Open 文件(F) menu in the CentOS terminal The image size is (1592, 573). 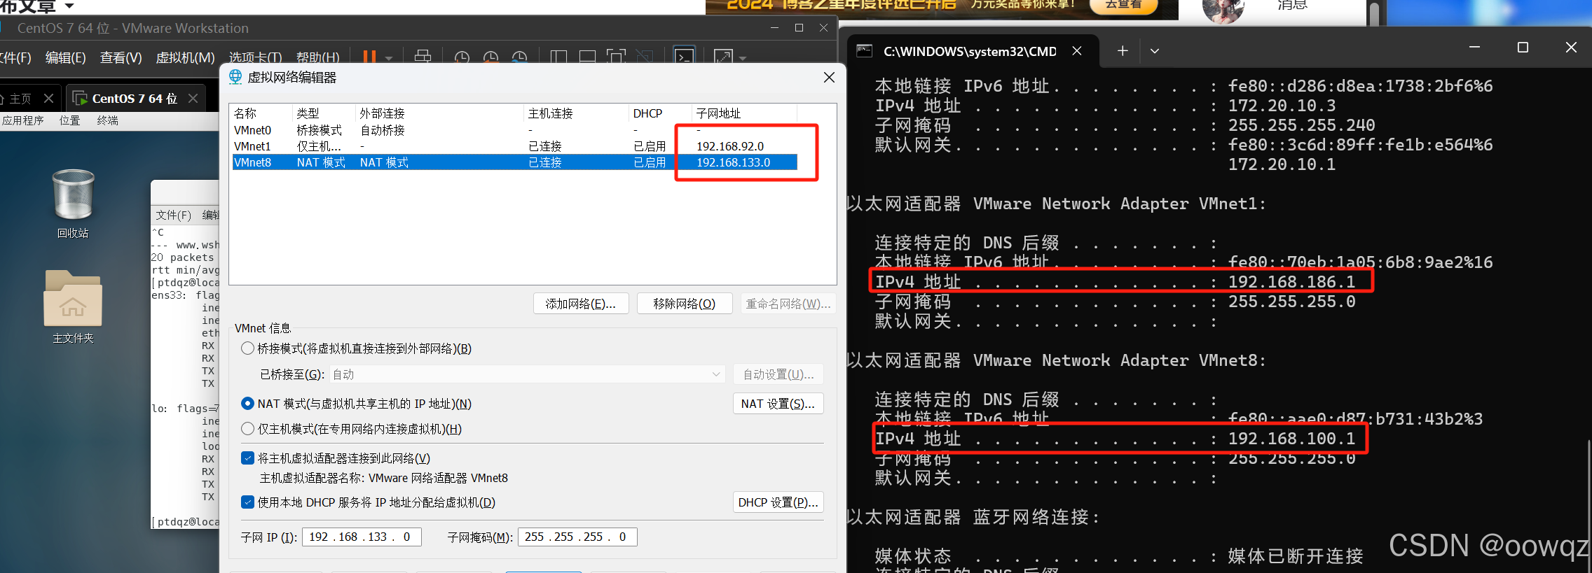click(x=173, y=215)
